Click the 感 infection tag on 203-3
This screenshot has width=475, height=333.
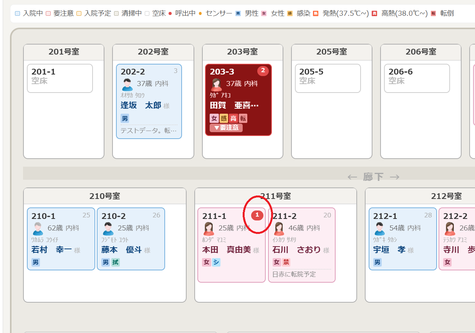pyautogui.click(x=224, y=118)
